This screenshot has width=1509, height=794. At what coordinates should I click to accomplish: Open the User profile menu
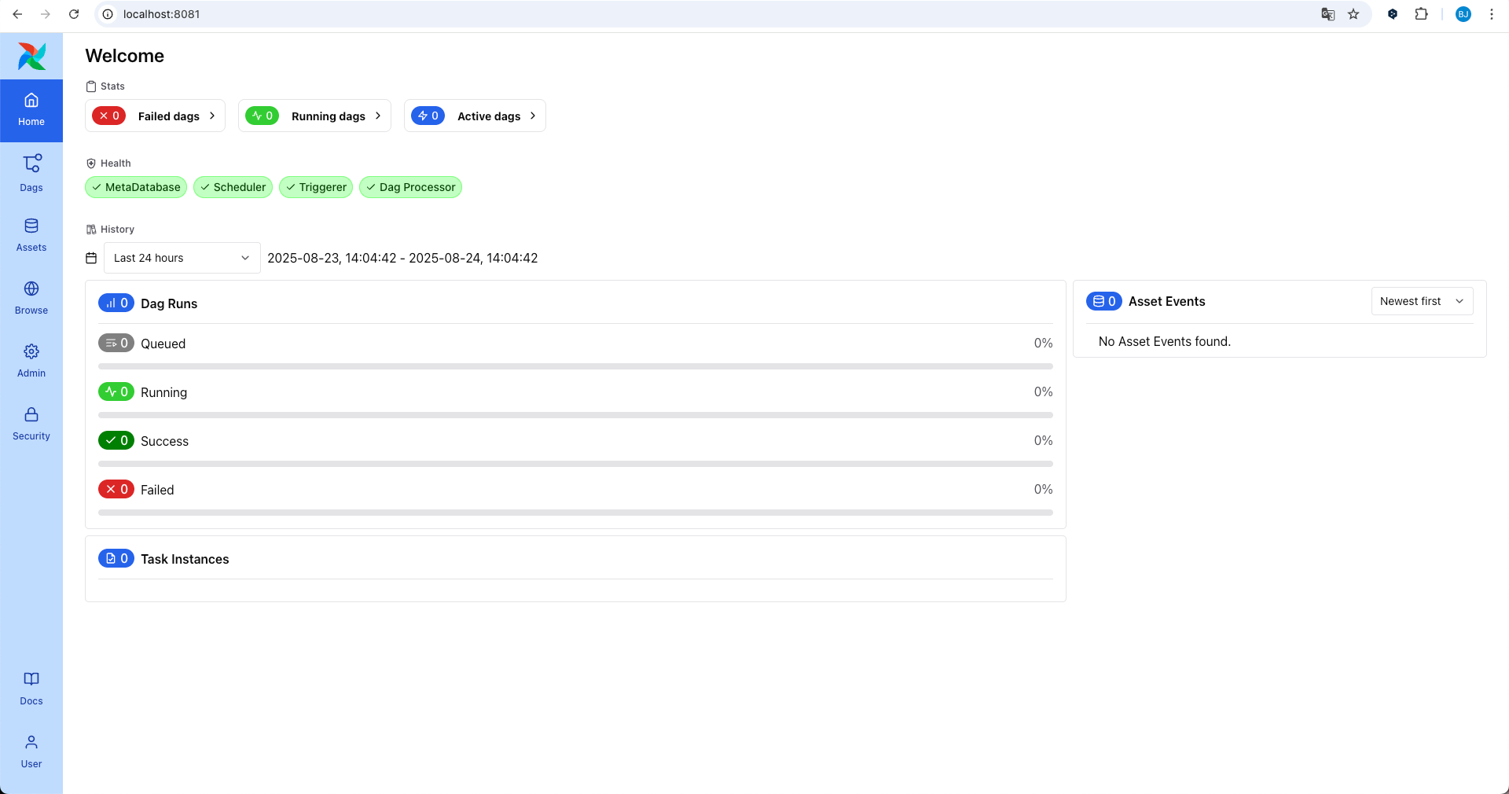click(31, 751)
